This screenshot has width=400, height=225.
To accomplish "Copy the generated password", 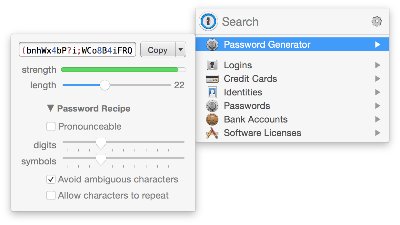I will point(157,50).
